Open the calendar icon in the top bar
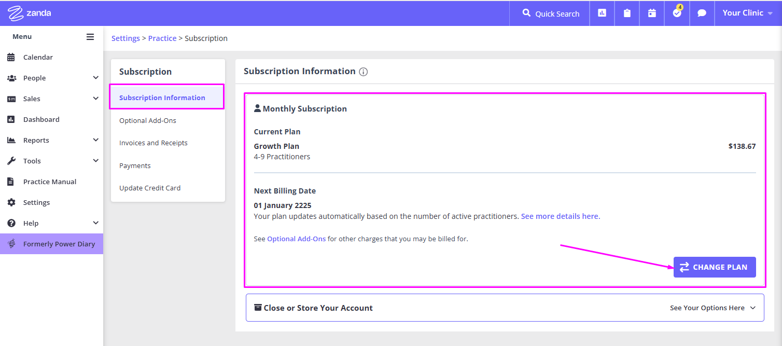The image size is (782, 346). 651,13
